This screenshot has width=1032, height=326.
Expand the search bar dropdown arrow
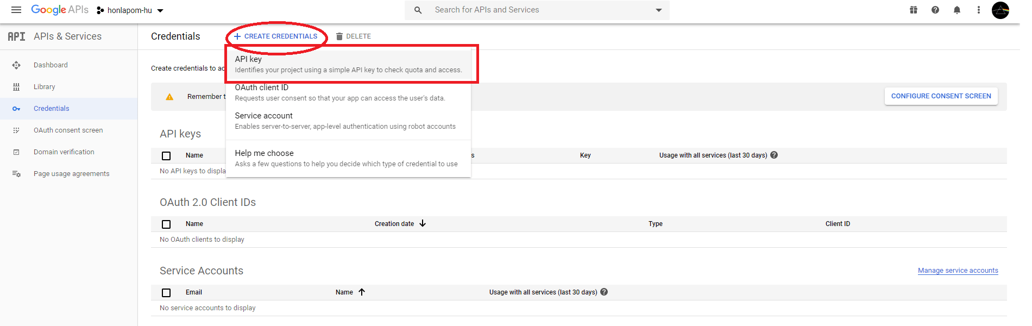[659, 10]
